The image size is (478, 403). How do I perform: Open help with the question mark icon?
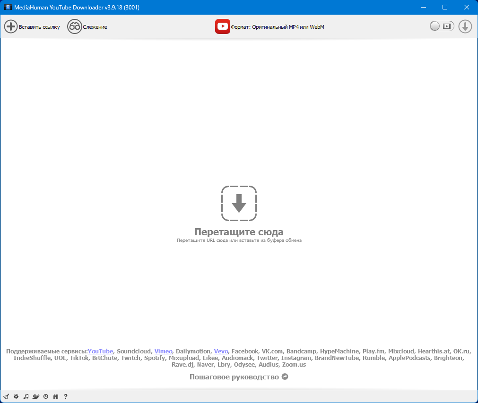point(66,396)
